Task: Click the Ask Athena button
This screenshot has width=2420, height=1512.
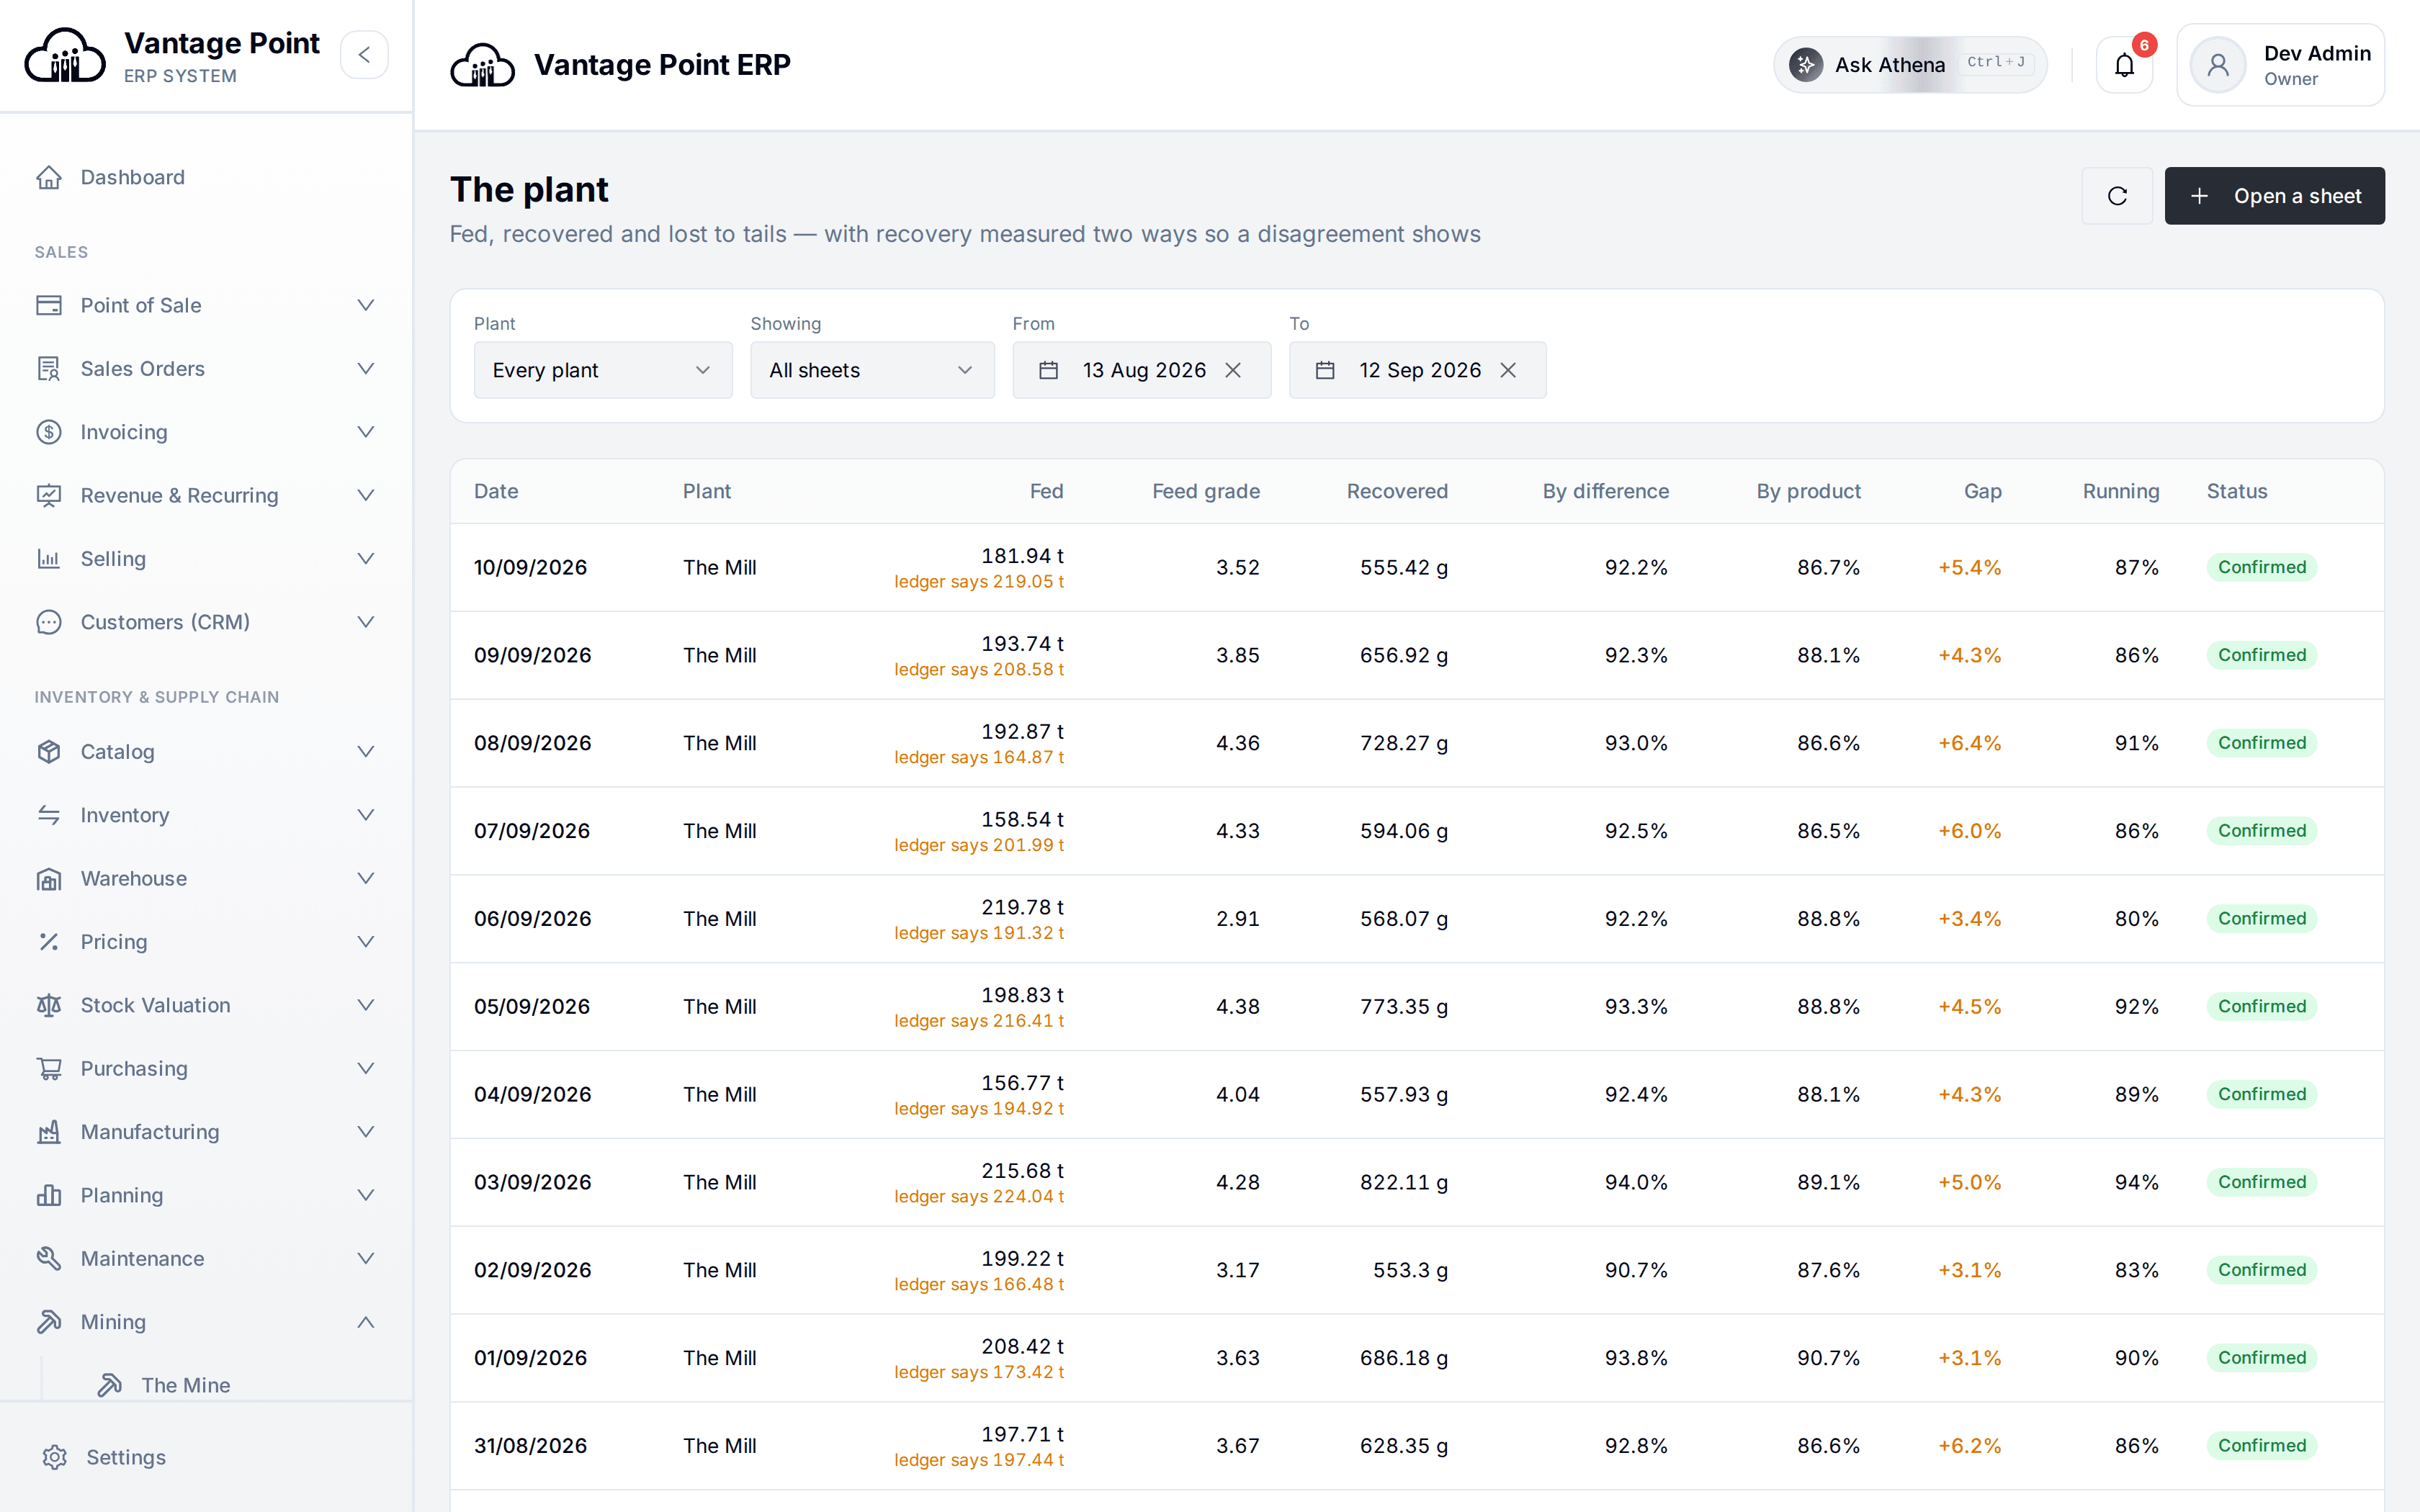Action: tap(1910, 65)
